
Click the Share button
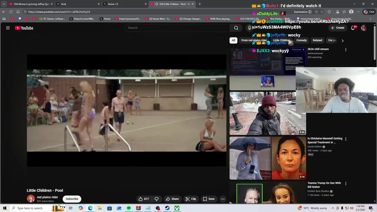pos(172,199)
